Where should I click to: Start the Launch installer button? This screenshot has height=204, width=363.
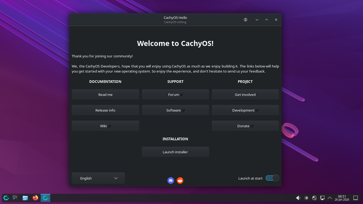click(175, 152)
